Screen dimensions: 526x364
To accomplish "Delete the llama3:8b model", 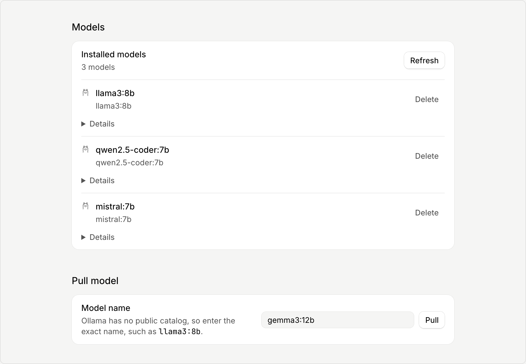I will (x=427, y=99).
